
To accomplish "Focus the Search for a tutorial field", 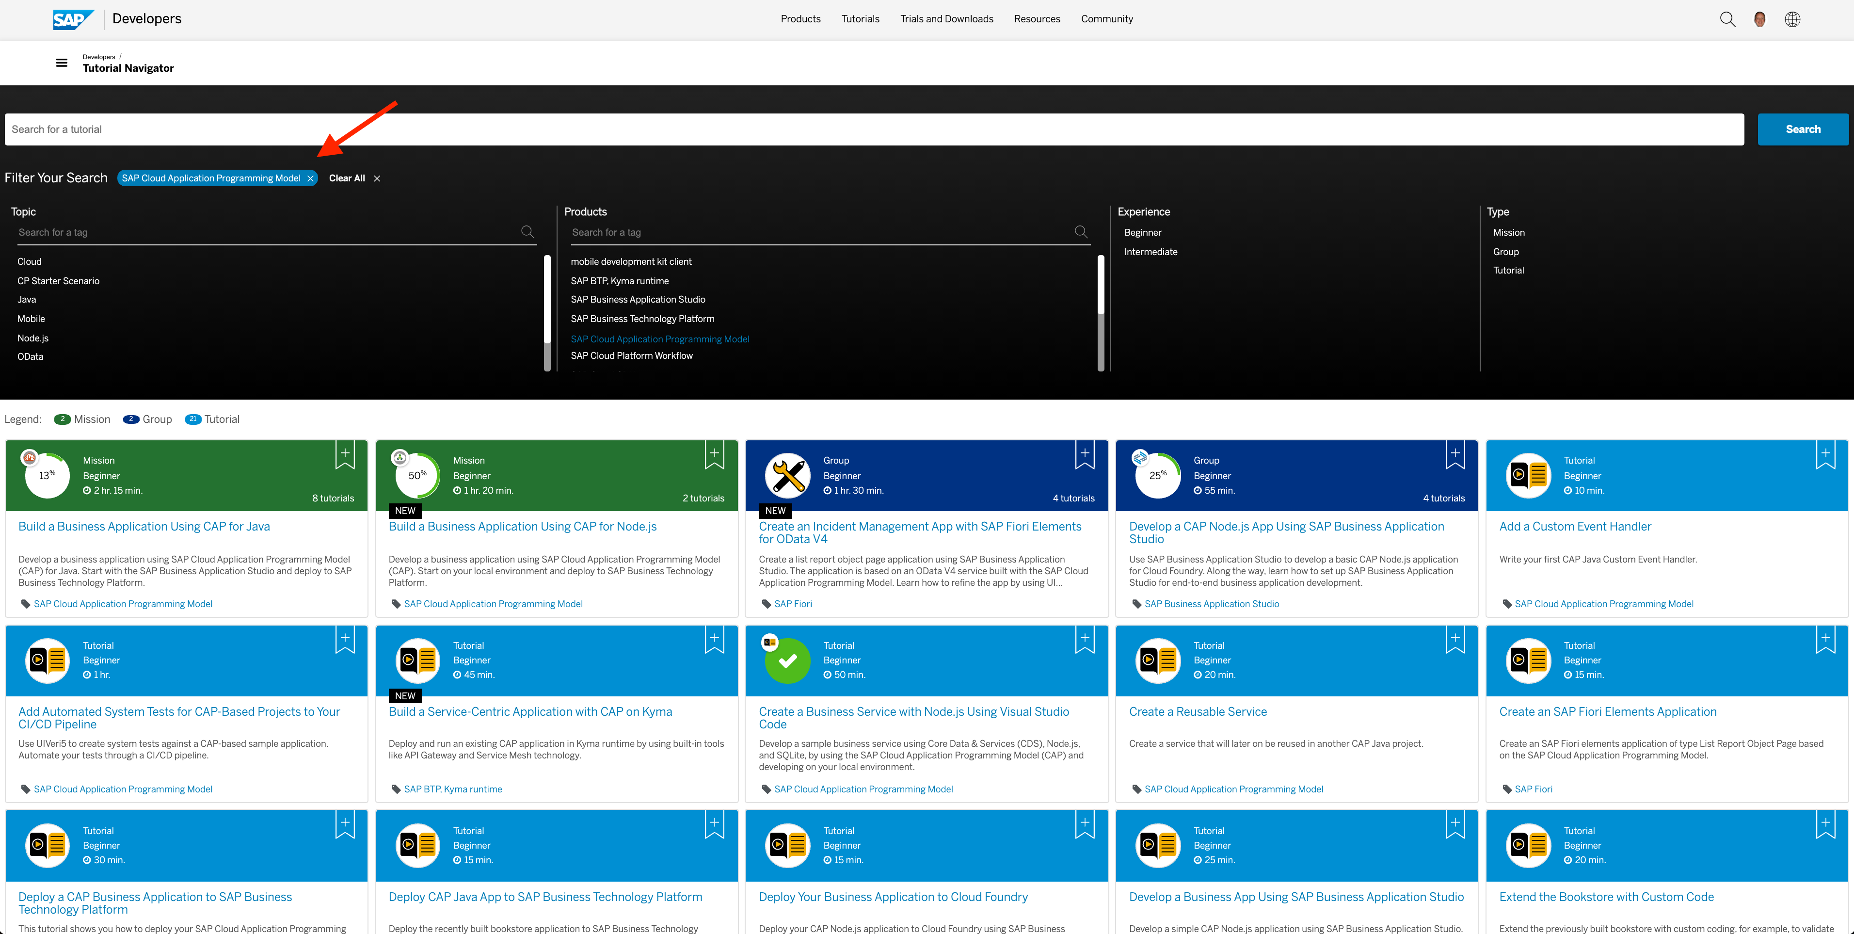I will coord(874,129).
